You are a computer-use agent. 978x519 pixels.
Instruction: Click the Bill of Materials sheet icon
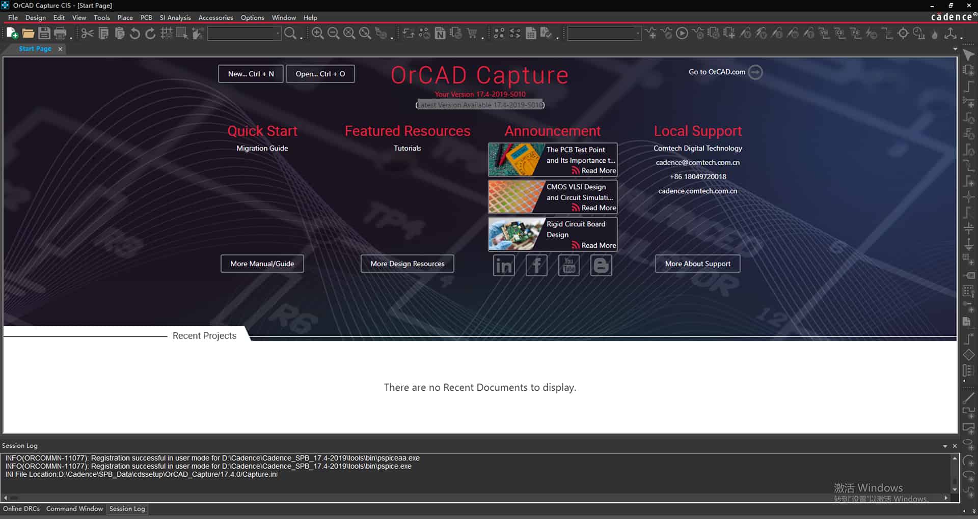click(531, 34)
